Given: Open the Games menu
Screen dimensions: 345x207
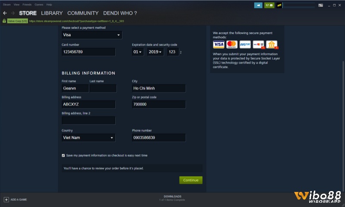Looking at the screenshot, I should click(x=39, y=5).
